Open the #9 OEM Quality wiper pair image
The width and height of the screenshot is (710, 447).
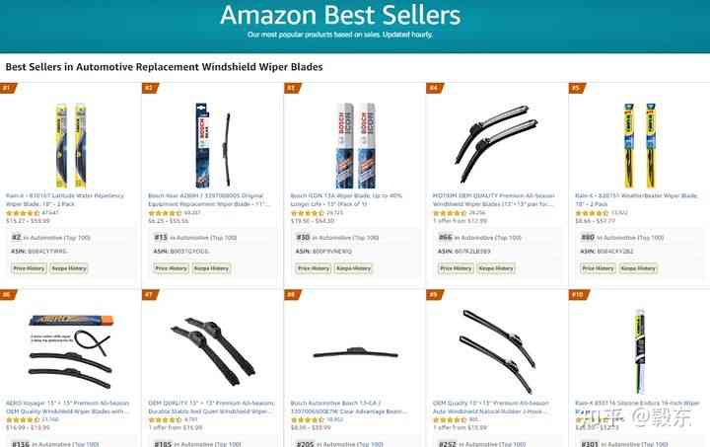tap(497, 351)
